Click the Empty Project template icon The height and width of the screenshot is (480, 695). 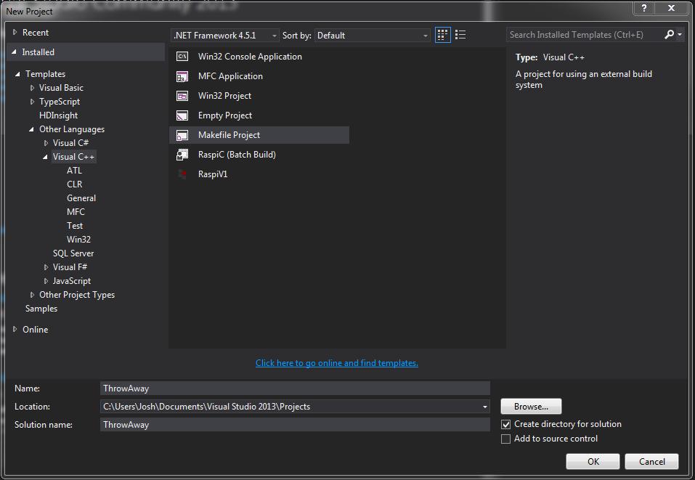tap(183, 115)
